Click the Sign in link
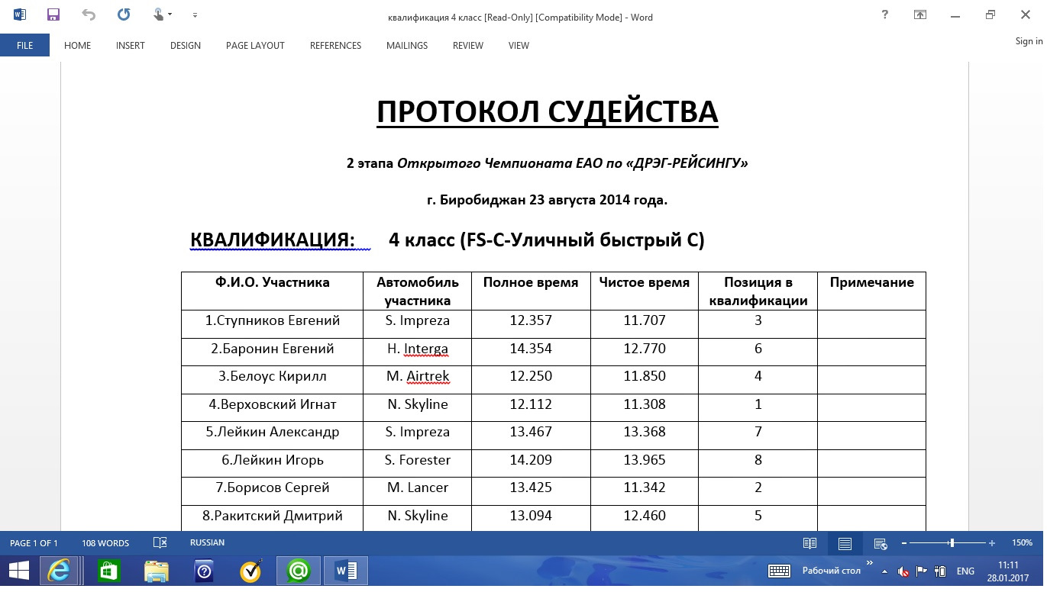This screenshot has width=1047, height=592. click(x=1028, y=40)
